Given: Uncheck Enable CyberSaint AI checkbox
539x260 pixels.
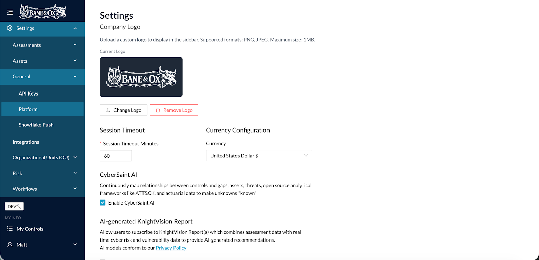Looking at the screenshot, I should (x=103, y=202).
